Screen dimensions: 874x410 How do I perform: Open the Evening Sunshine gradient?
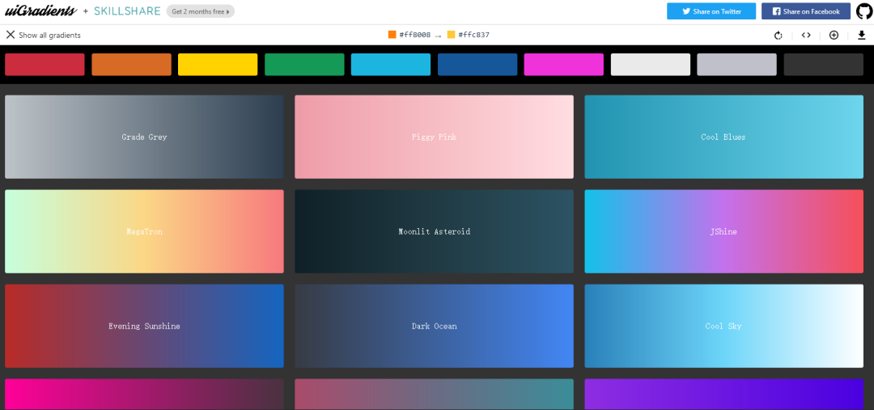(x=144, y=327)
